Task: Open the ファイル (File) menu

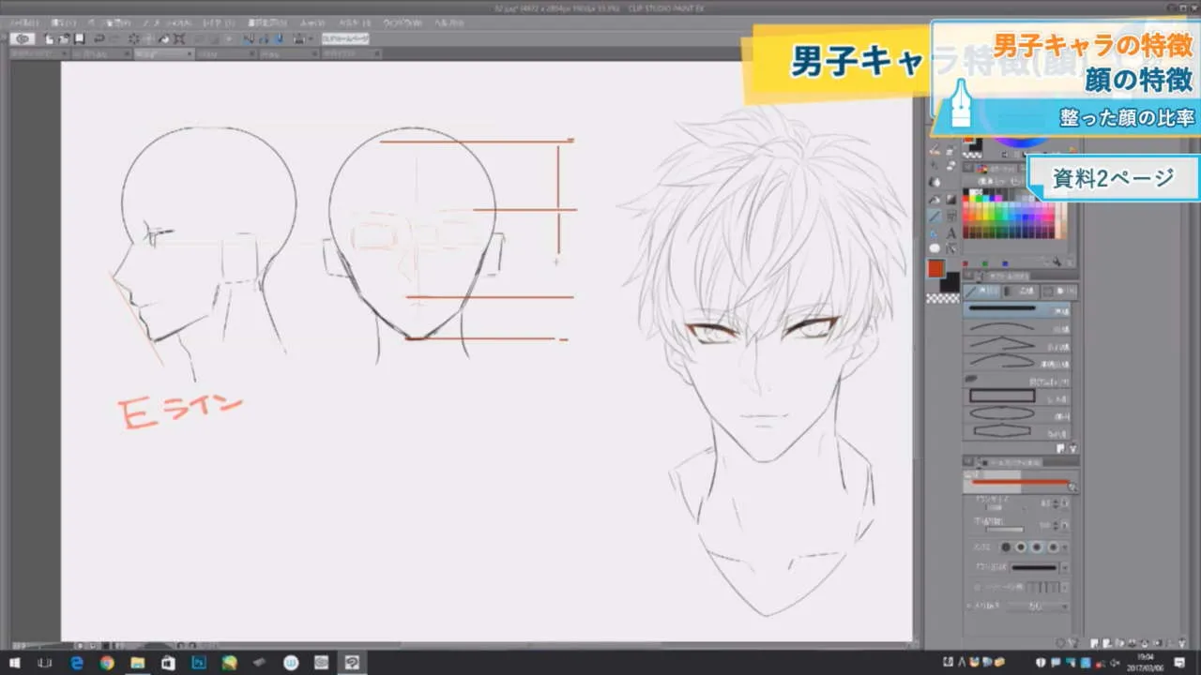Action: pyautogui.click(x=20, y=22)
